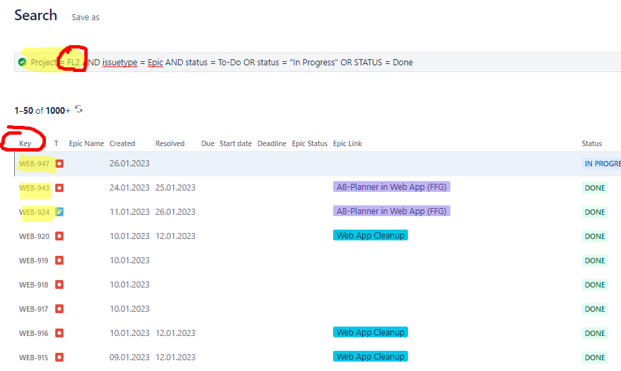Click the refresh results icon

79,109
